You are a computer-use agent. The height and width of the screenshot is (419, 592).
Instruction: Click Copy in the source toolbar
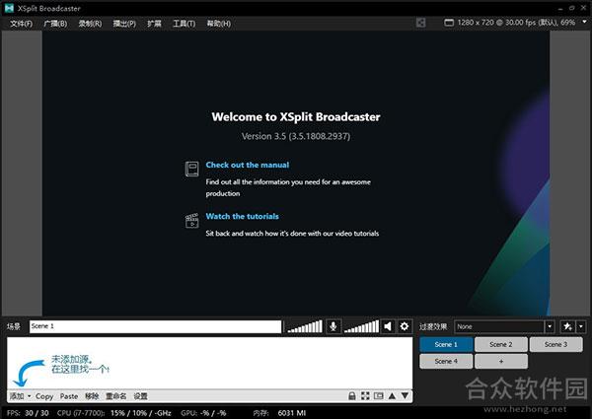44,396
